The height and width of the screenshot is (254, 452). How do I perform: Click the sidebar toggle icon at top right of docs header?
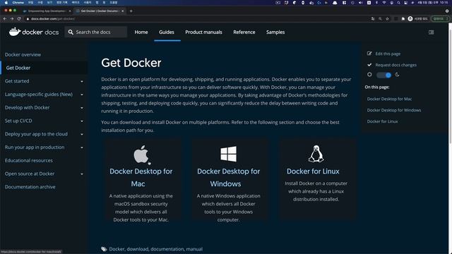click(x=432, y=32)
